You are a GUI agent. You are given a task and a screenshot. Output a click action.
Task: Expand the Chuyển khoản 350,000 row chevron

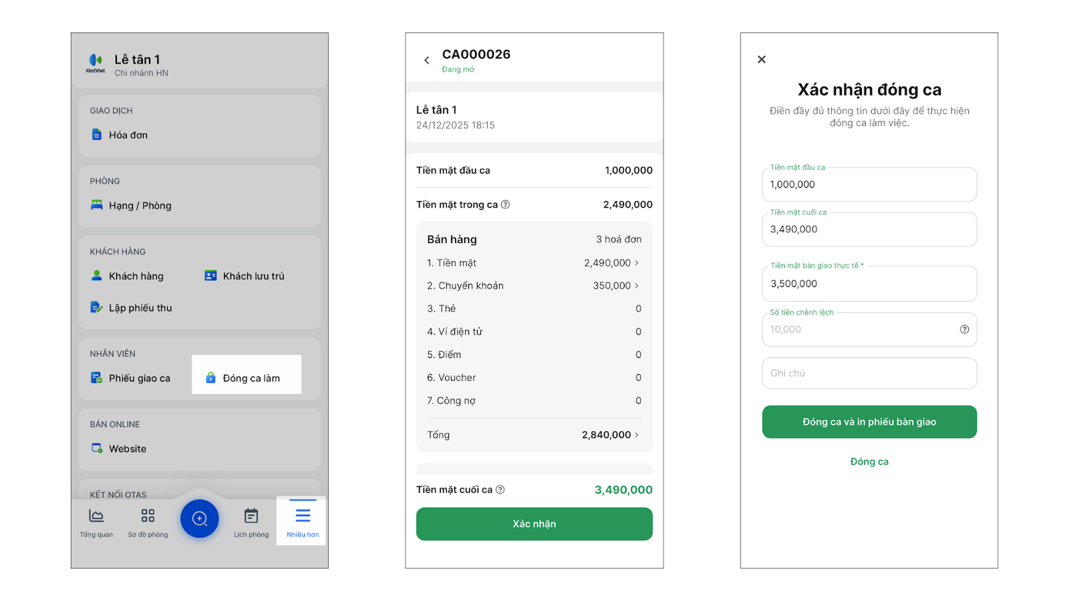click(x=637, y=286)
